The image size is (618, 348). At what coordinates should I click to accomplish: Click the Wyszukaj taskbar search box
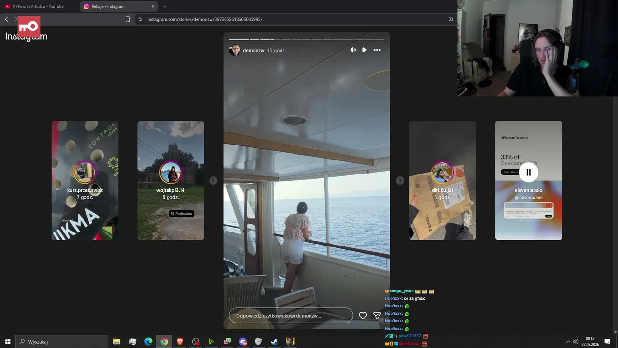pos(62,342)
